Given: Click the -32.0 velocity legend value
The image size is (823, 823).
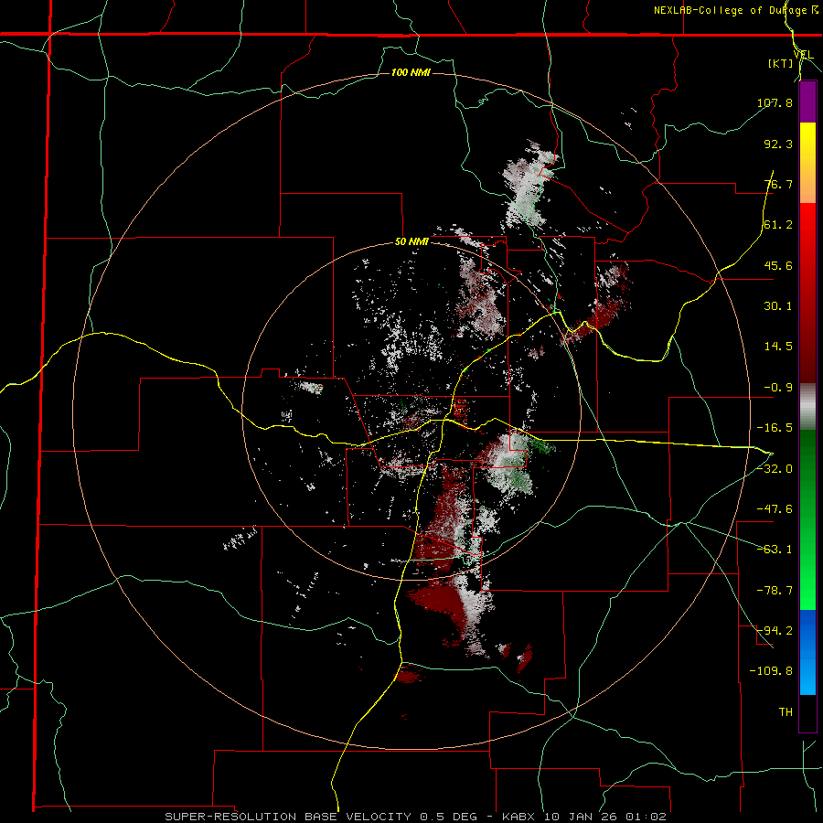Looking at the screenshot, I should pos(775,468).
